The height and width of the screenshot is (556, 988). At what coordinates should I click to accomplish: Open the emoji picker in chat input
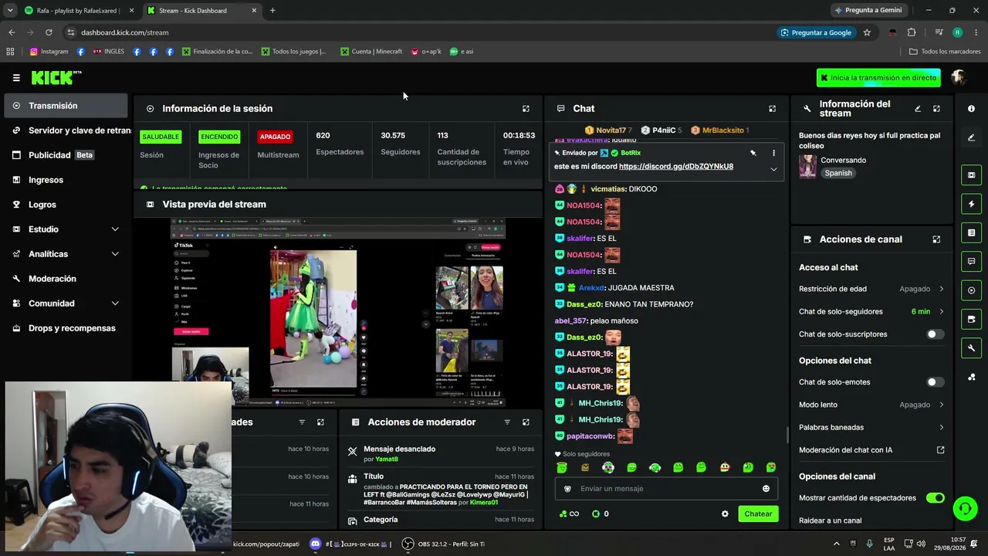tap(766, 489)
